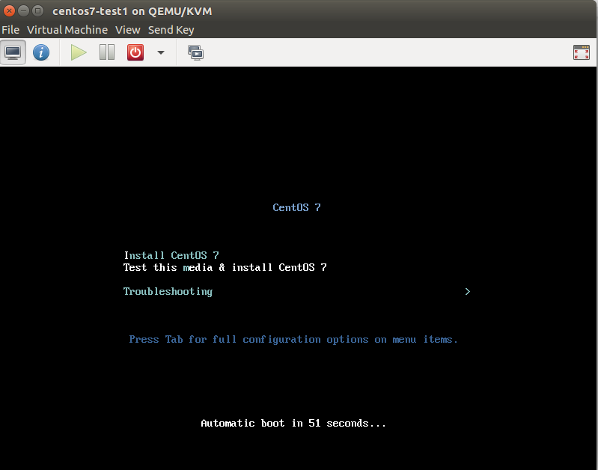Image resolution: width=598 pixels, height=470 pixels.
Task: Open virtual hardware details info icon
Action: (41, 52)
